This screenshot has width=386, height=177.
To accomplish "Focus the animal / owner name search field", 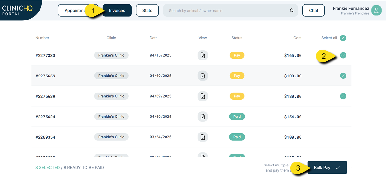I will [x=225, y=11].
